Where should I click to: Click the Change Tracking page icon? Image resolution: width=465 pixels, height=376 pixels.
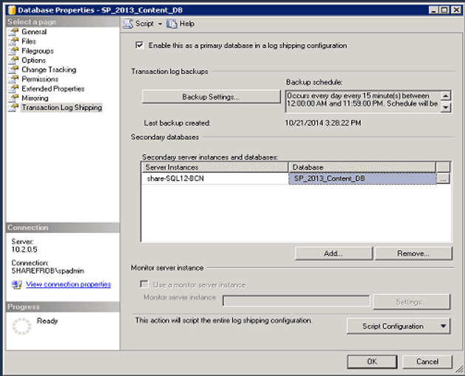[x=13, y=69]
